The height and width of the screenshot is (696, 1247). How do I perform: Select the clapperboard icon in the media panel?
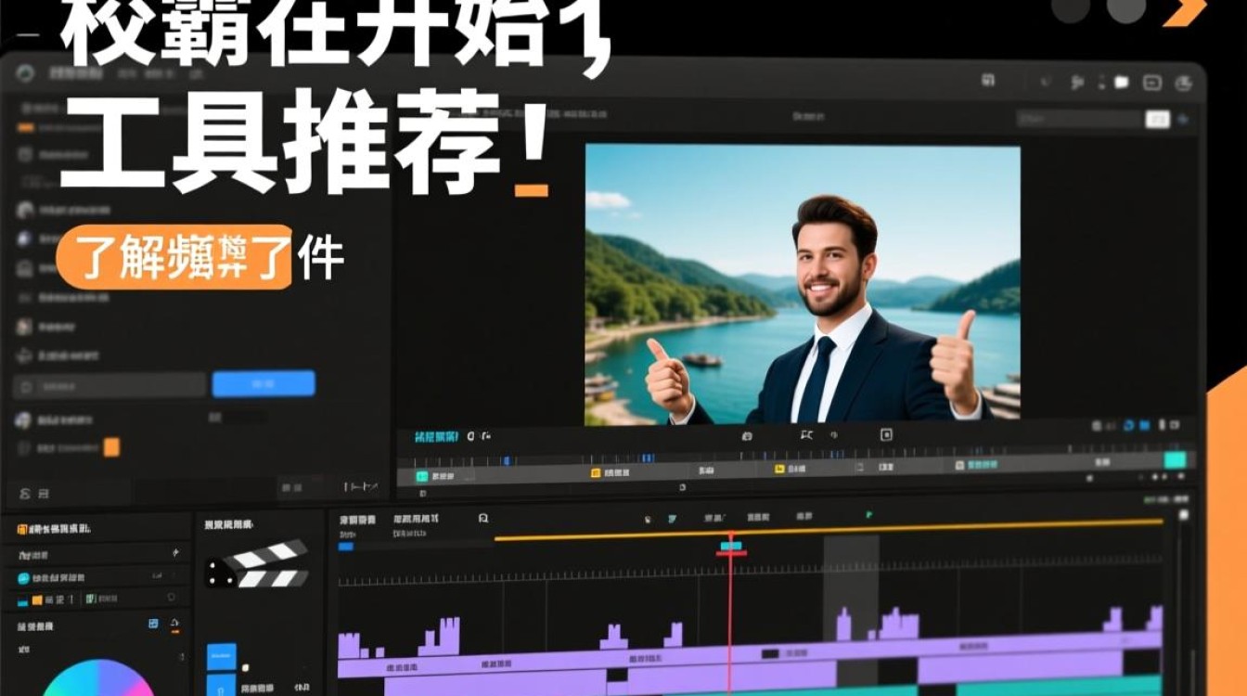[256, 563]
